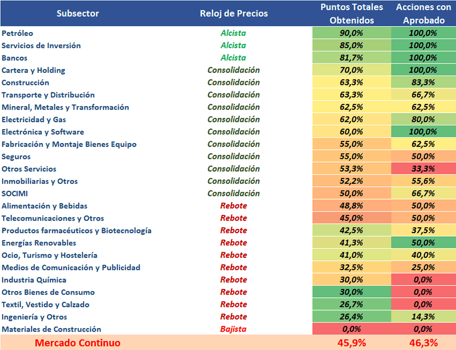
Task: Click the Mercado Continuo total label
Action: click(78, 343)
